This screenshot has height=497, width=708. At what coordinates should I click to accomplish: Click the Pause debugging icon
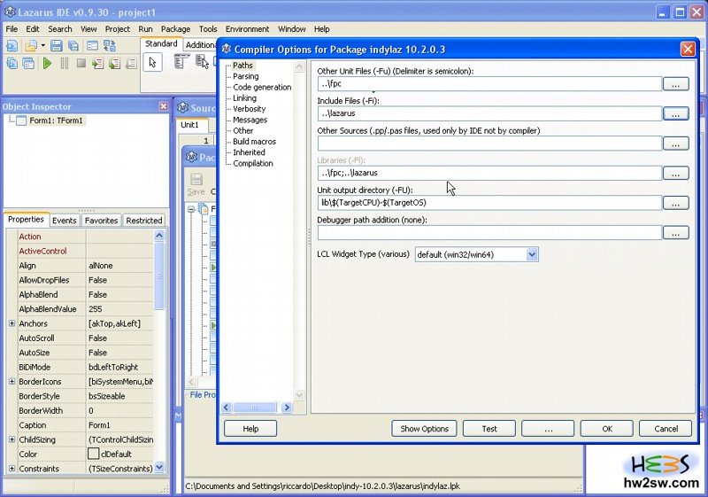pyautogui.click(x=65, y=63)
